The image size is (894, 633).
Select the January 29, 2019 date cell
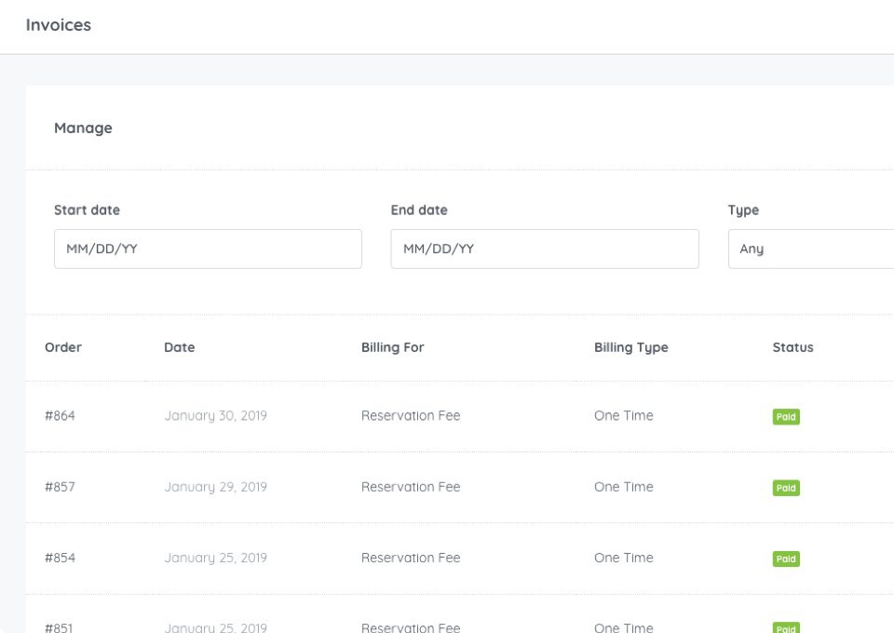[215, 487]
